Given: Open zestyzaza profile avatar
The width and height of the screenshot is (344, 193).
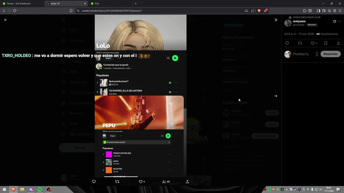Looking at the screenshot, I should (288, 23).
